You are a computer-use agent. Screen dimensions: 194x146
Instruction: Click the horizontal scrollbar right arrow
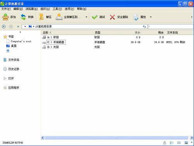click(191, 138)
